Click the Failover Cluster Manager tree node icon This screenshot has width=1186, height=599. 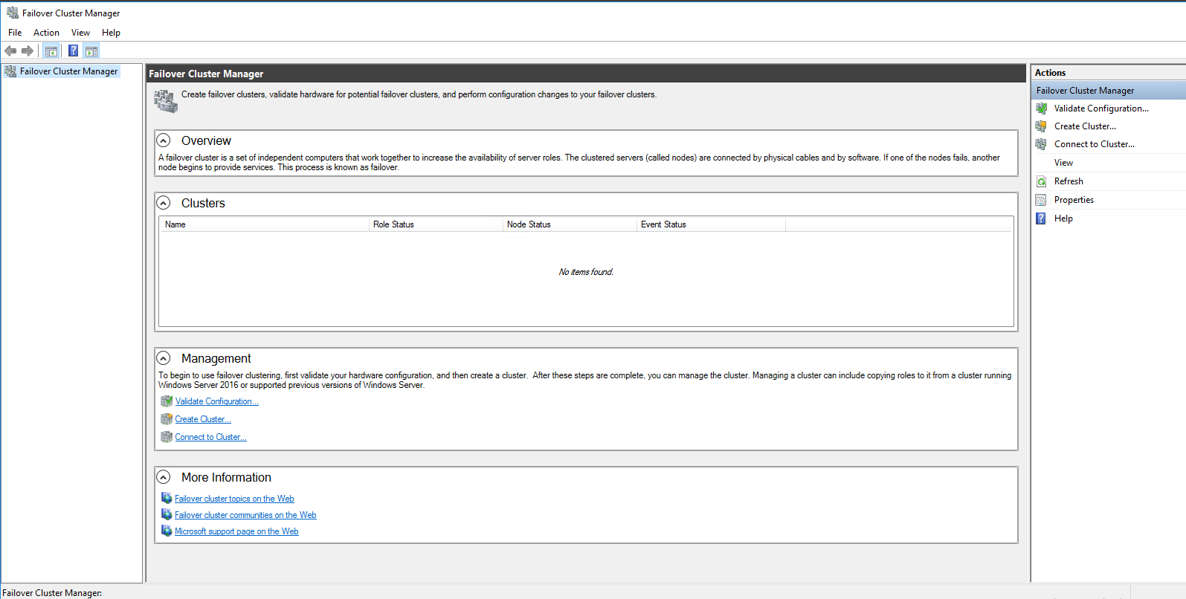(10, 71)
